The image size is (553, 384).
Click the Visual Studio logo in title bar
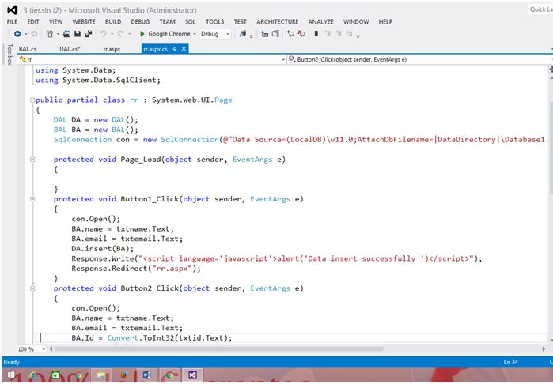13,10
